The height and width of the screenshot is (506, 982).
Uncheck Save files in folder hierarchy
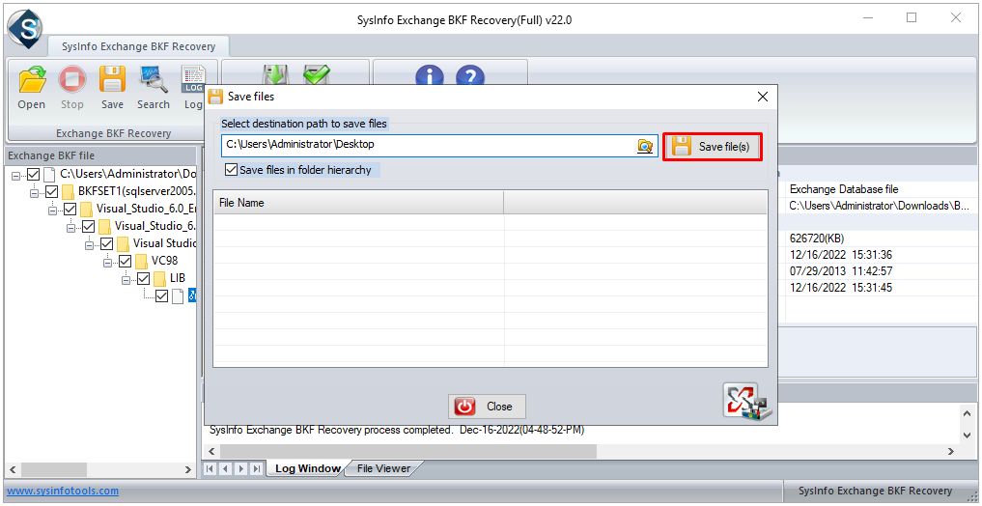pos(231,170)
